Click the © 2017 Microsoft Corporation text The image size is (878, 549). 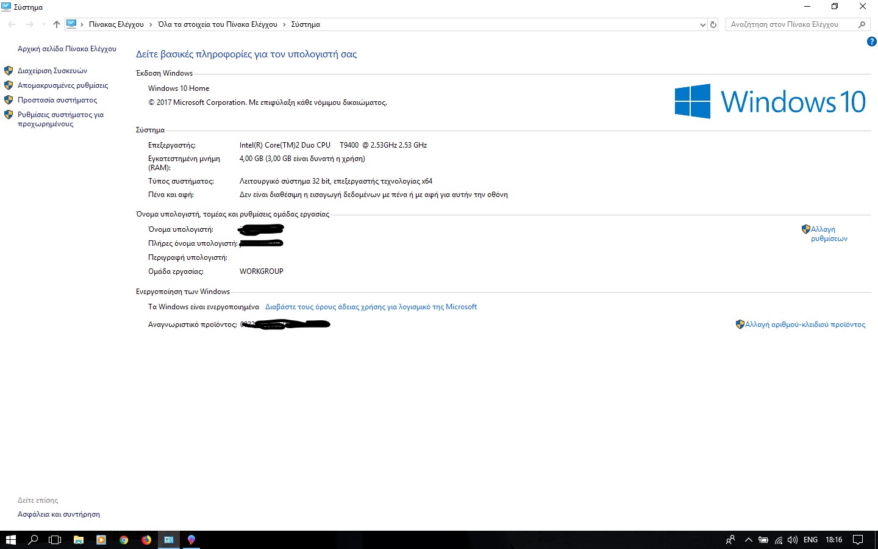[x=268, y=102]
